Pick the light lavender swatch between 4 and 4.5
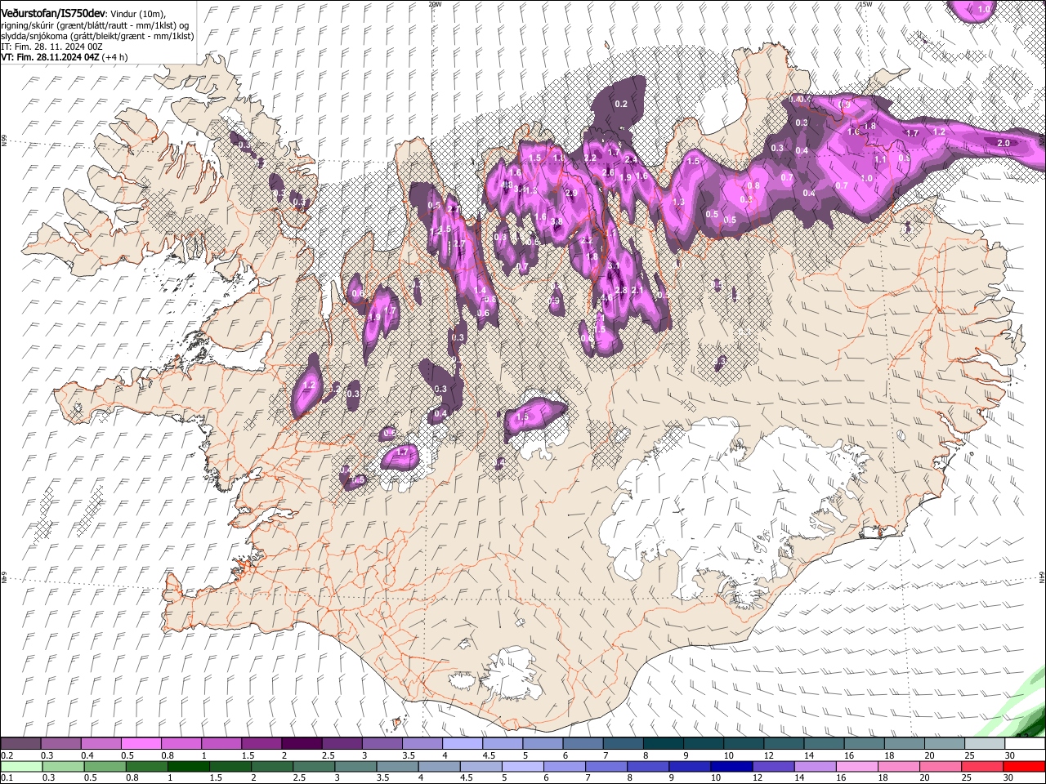1046x784 pixels. click(461, 744)
